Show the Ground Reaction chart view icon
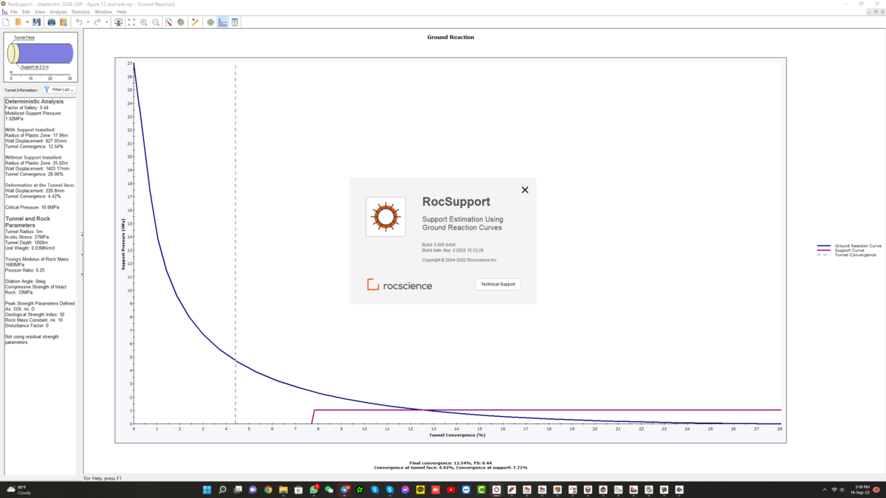Viewport: 886px width, 498px height. point(222,22)
